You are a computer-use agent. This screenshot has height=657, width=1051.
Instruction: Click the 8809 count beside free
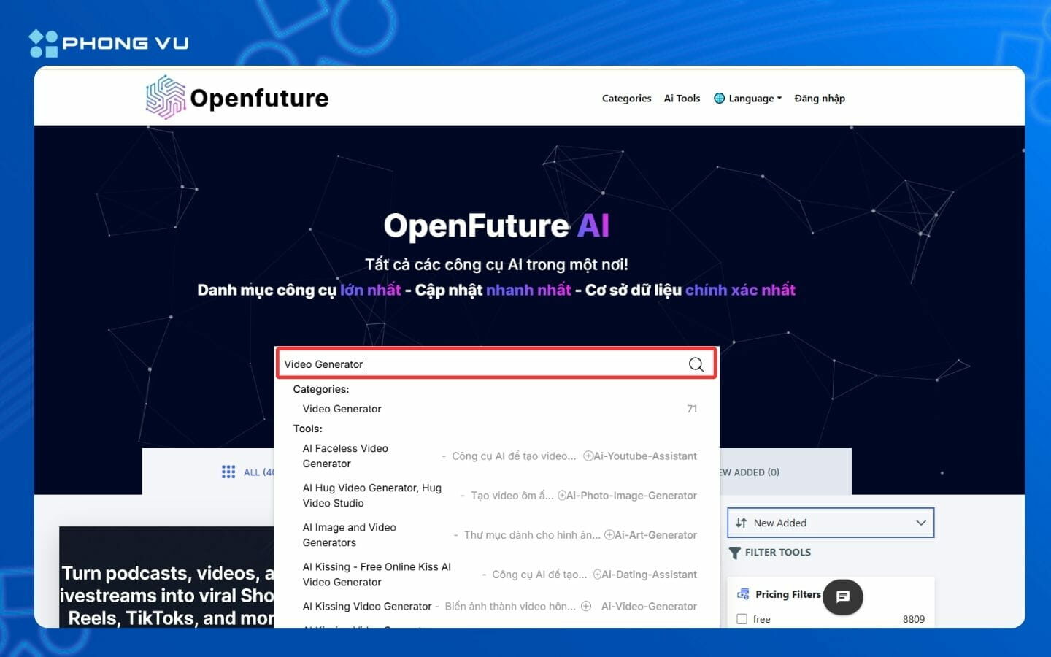914,619
